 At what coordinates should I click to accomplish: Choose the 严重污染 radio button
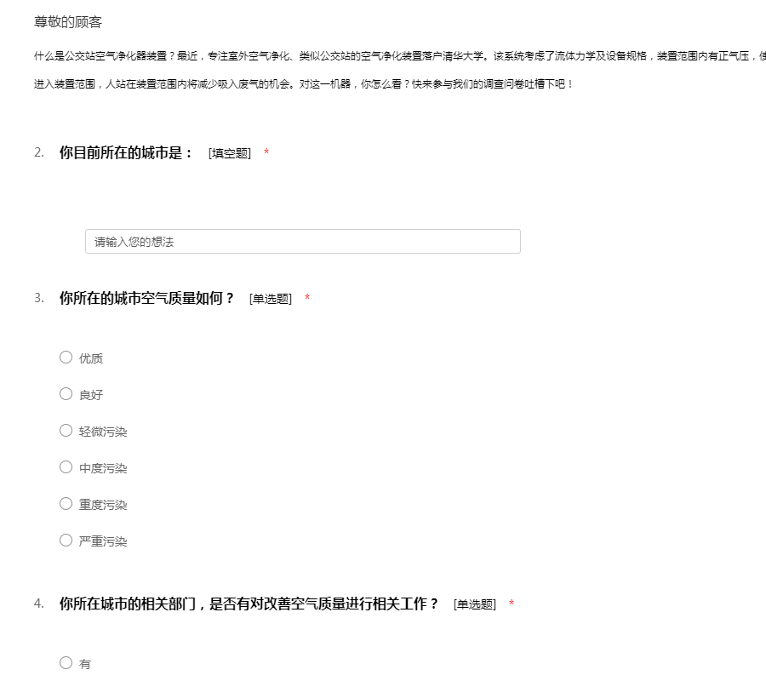pyautogui.click(x=66, y=541)
